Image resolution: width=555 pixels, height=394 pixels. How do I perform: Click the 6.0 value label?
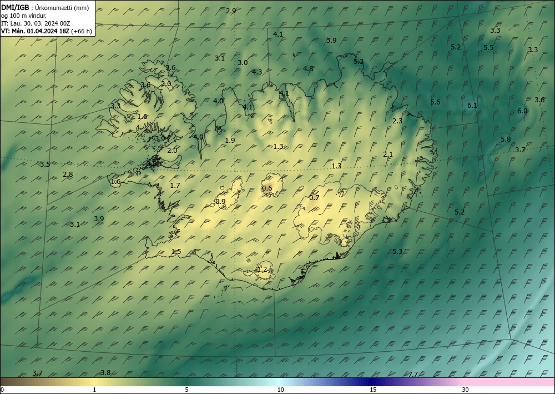click(522, 111)
